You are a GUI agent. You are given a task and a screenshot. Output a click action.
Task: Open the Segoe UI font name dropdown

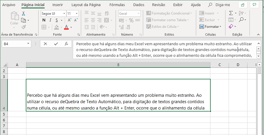(x=64, y=14)
